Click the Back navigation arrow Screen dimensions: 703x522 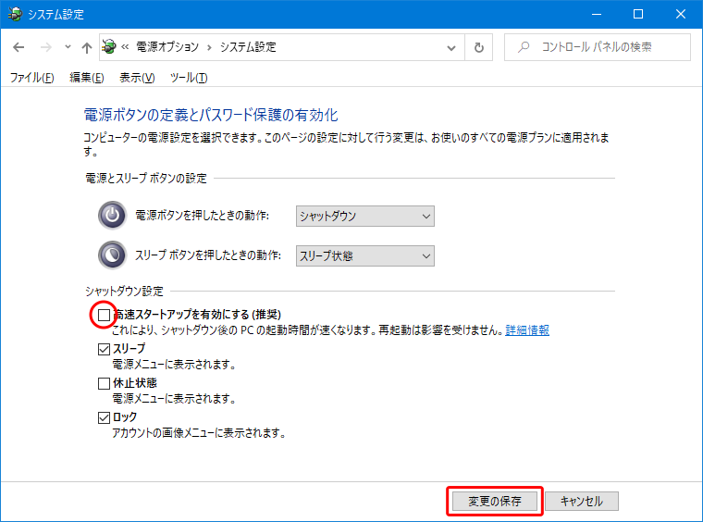[x=19, y=47]
